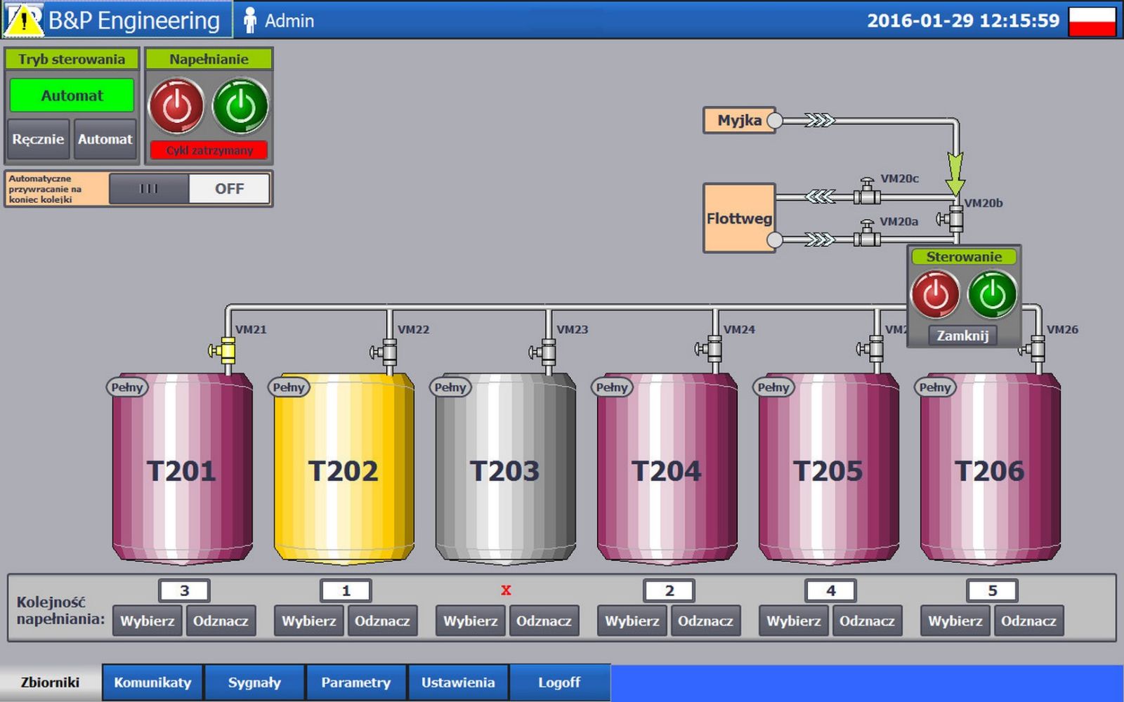Click the VM22 valve above tank T202

(x=386, y=350)
